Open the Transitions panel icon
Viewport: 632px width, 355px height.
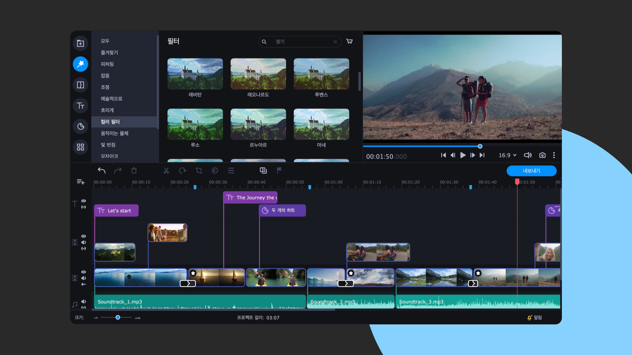pos(80,85)
